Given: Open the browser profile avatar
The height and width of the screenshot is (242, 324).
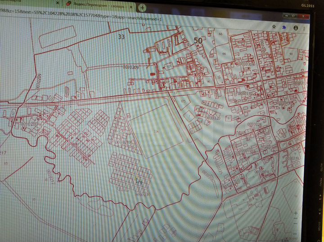Looking at the screenshot, I should coord(296,28).
